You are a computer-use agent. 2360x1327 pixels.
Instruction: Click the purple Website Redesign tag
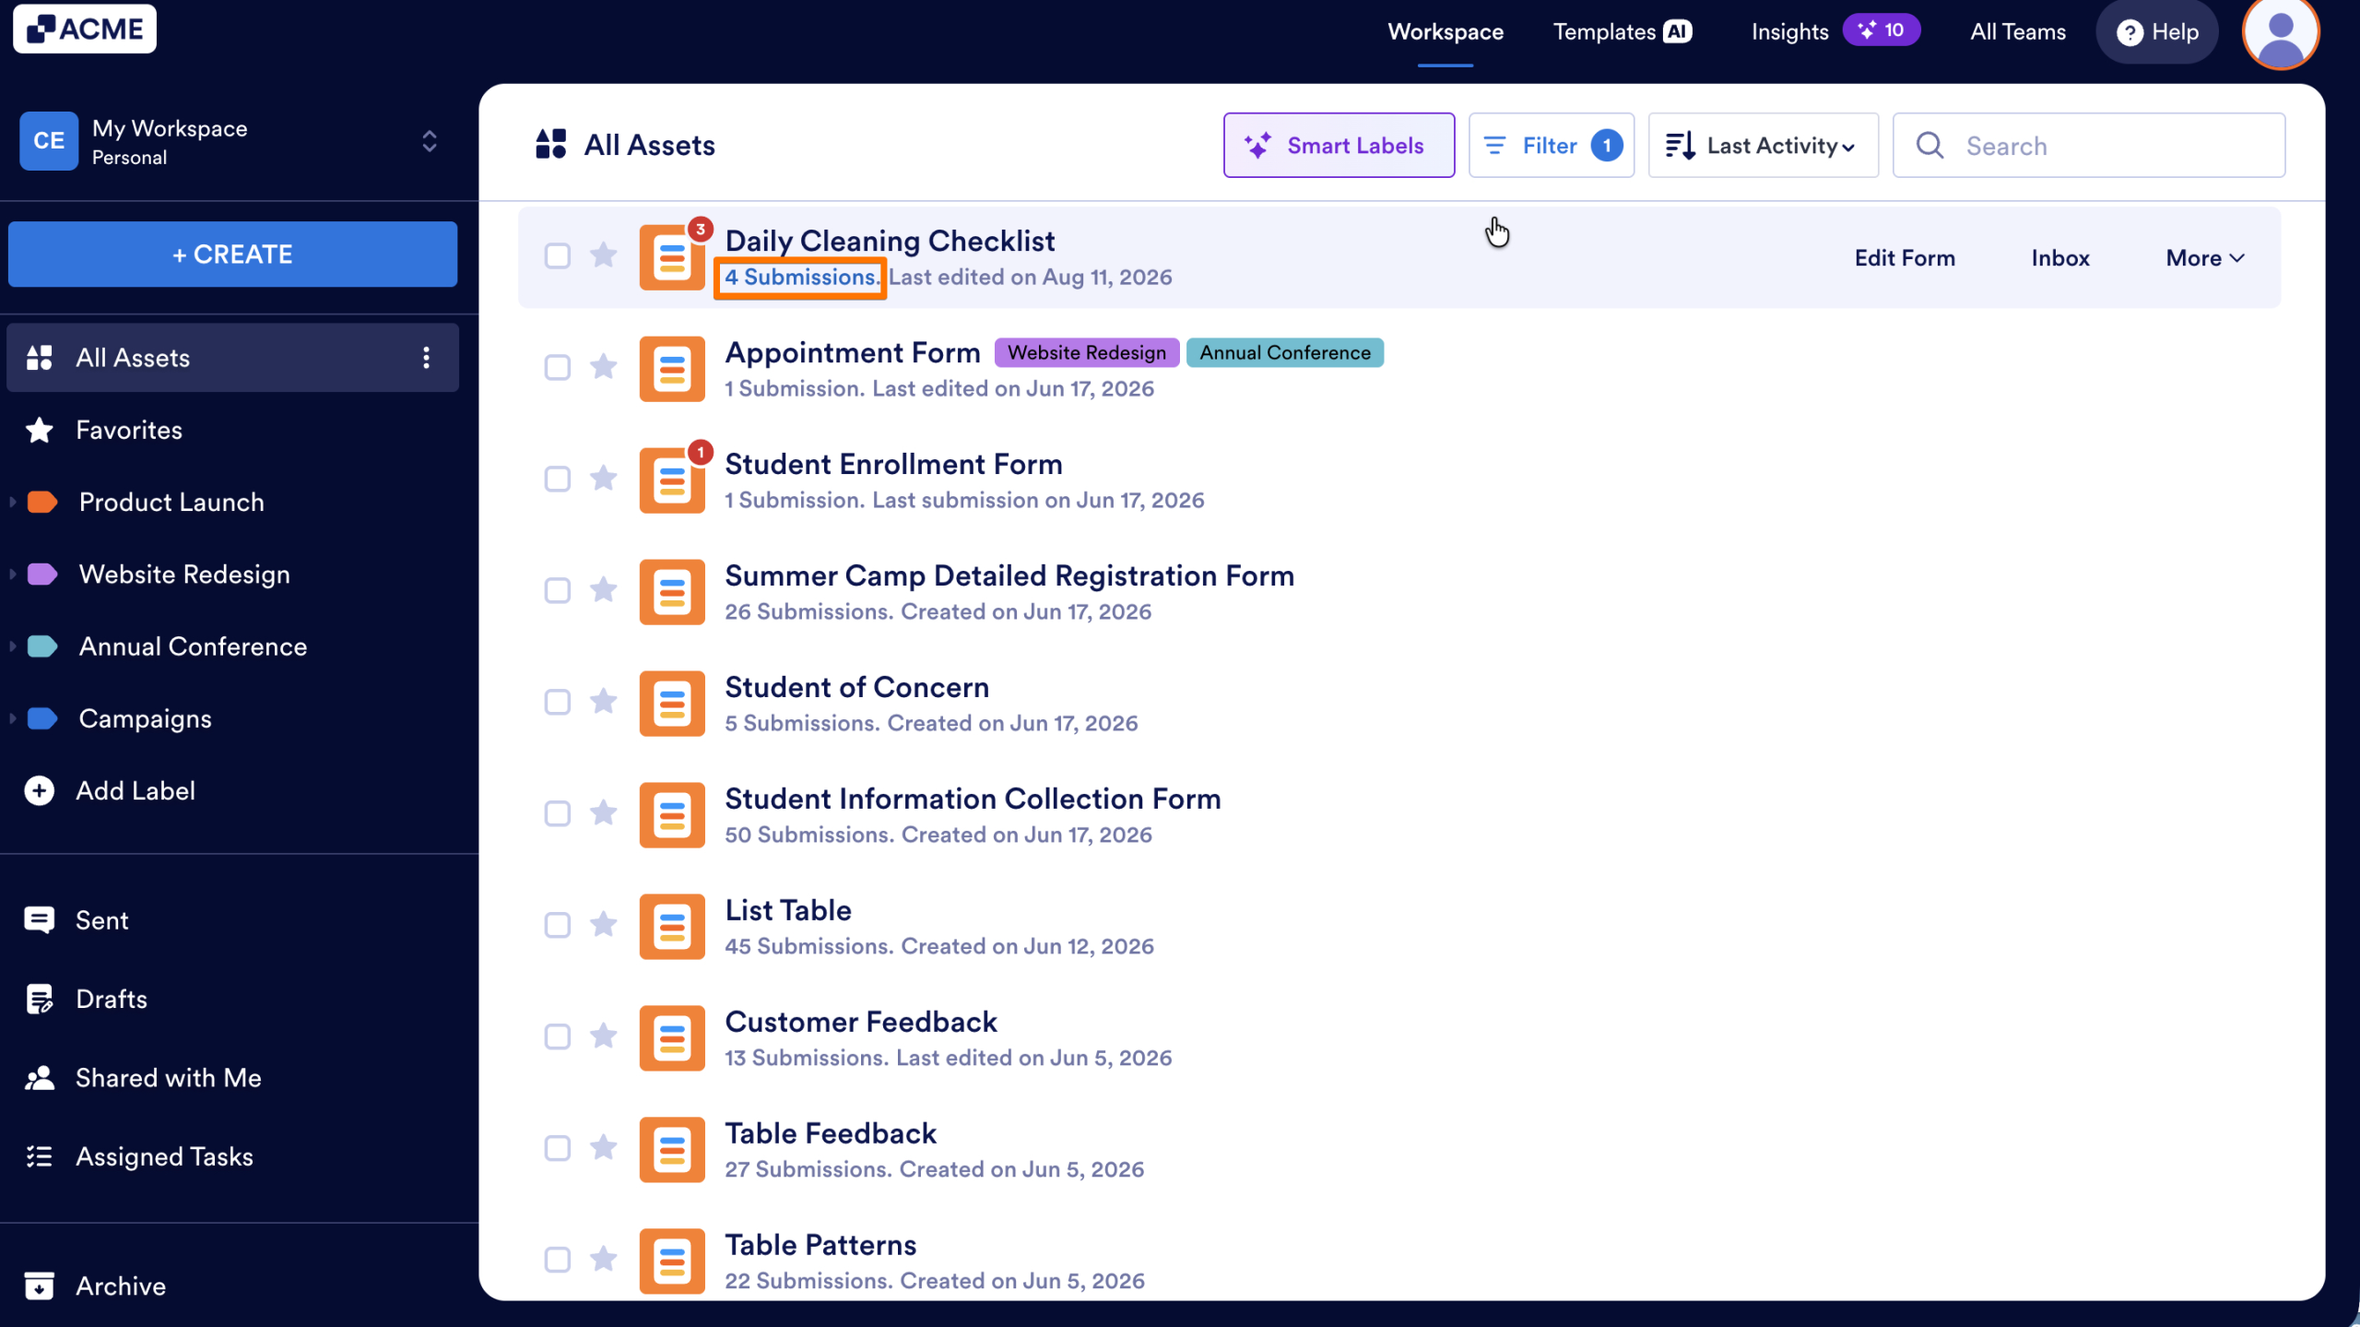pos(1087,352)
